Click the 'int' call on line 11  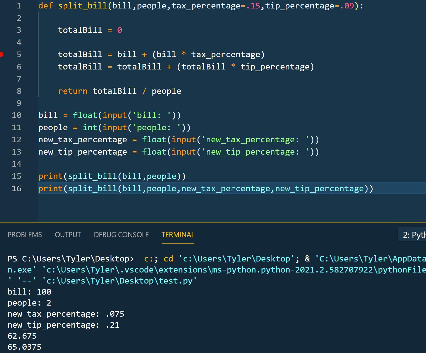point(90,128)
